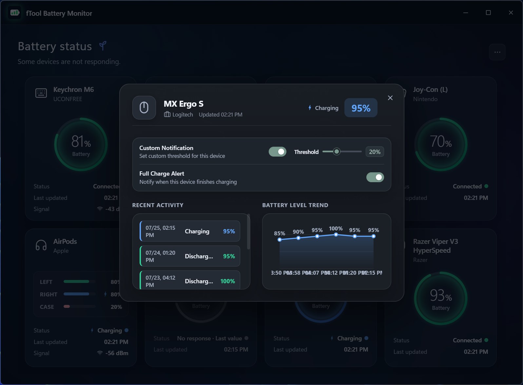The height and width of the screenshot is (385, 523).
Task: Click the sprout icon next to Battery status
Action: click(x=103, y=46)
